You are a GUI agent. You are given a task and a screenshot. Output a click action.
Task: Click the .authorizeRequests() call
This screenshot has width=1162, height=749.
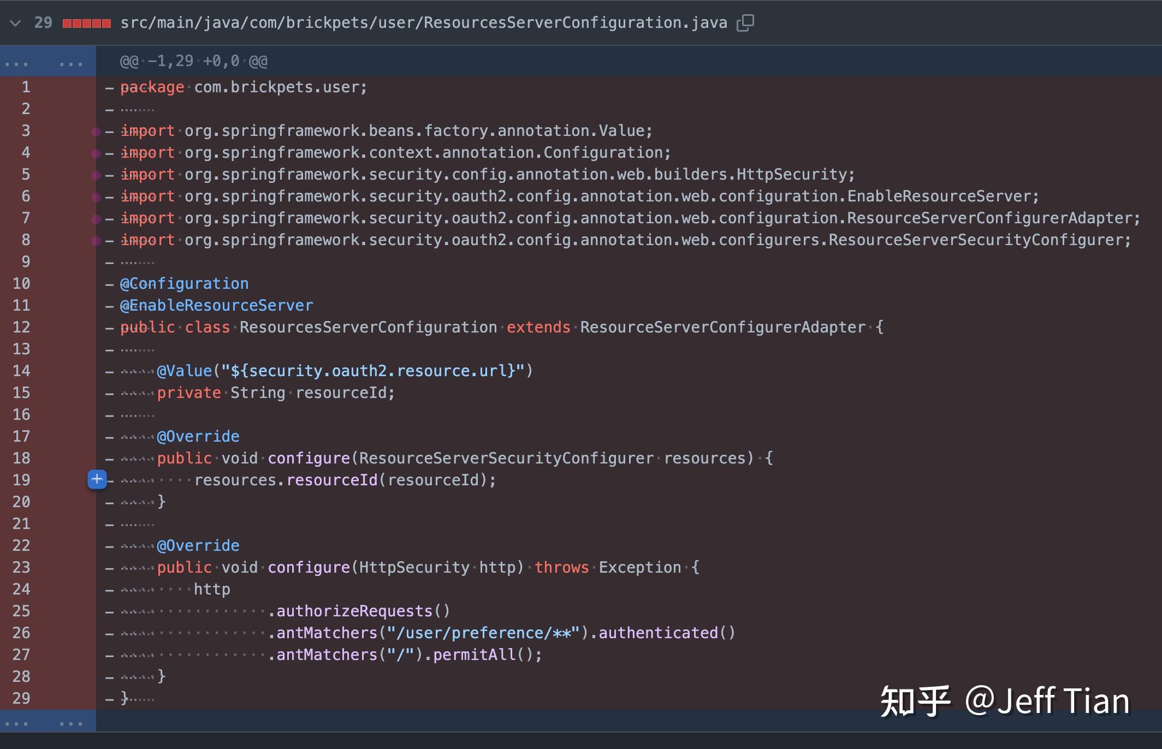(x=359, y=611)
